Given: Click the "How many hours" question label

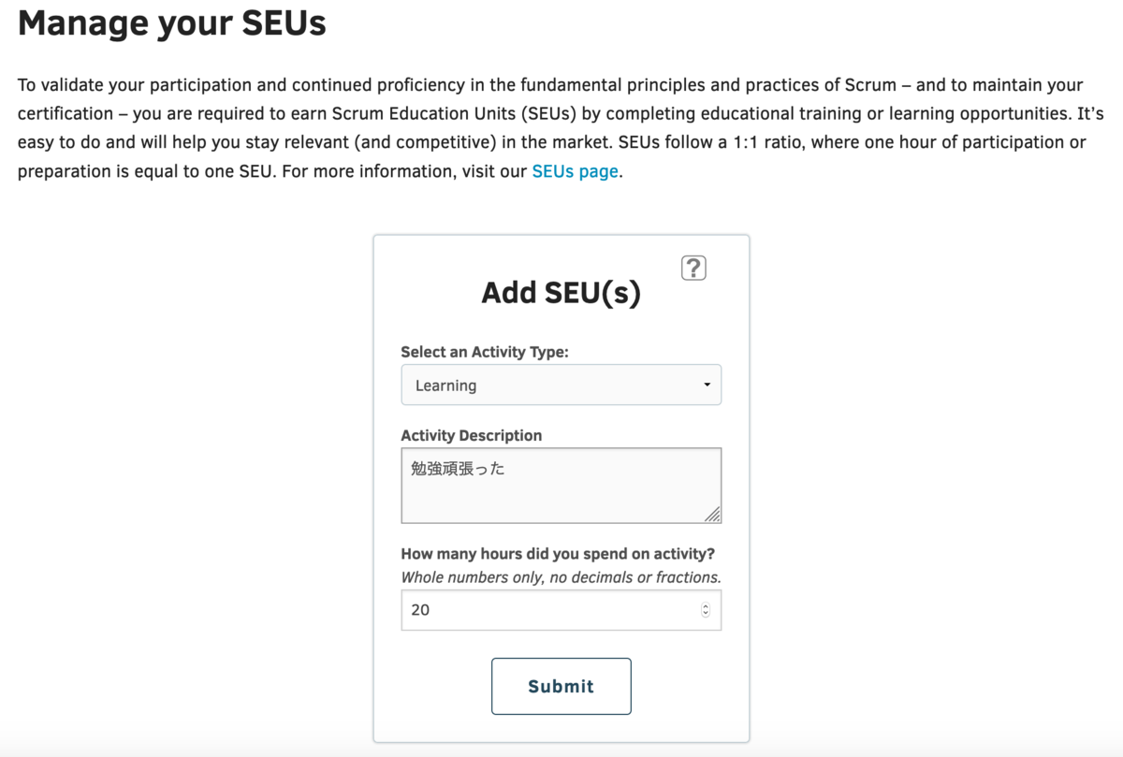Looking at the screenshot, I should (x=558, y=554).
